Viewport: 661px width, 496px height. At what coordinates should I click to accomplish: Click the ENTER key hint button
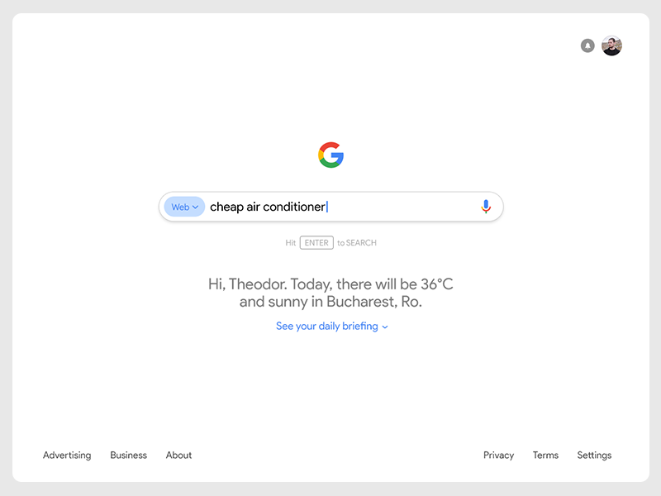click(x=316, y=243)
